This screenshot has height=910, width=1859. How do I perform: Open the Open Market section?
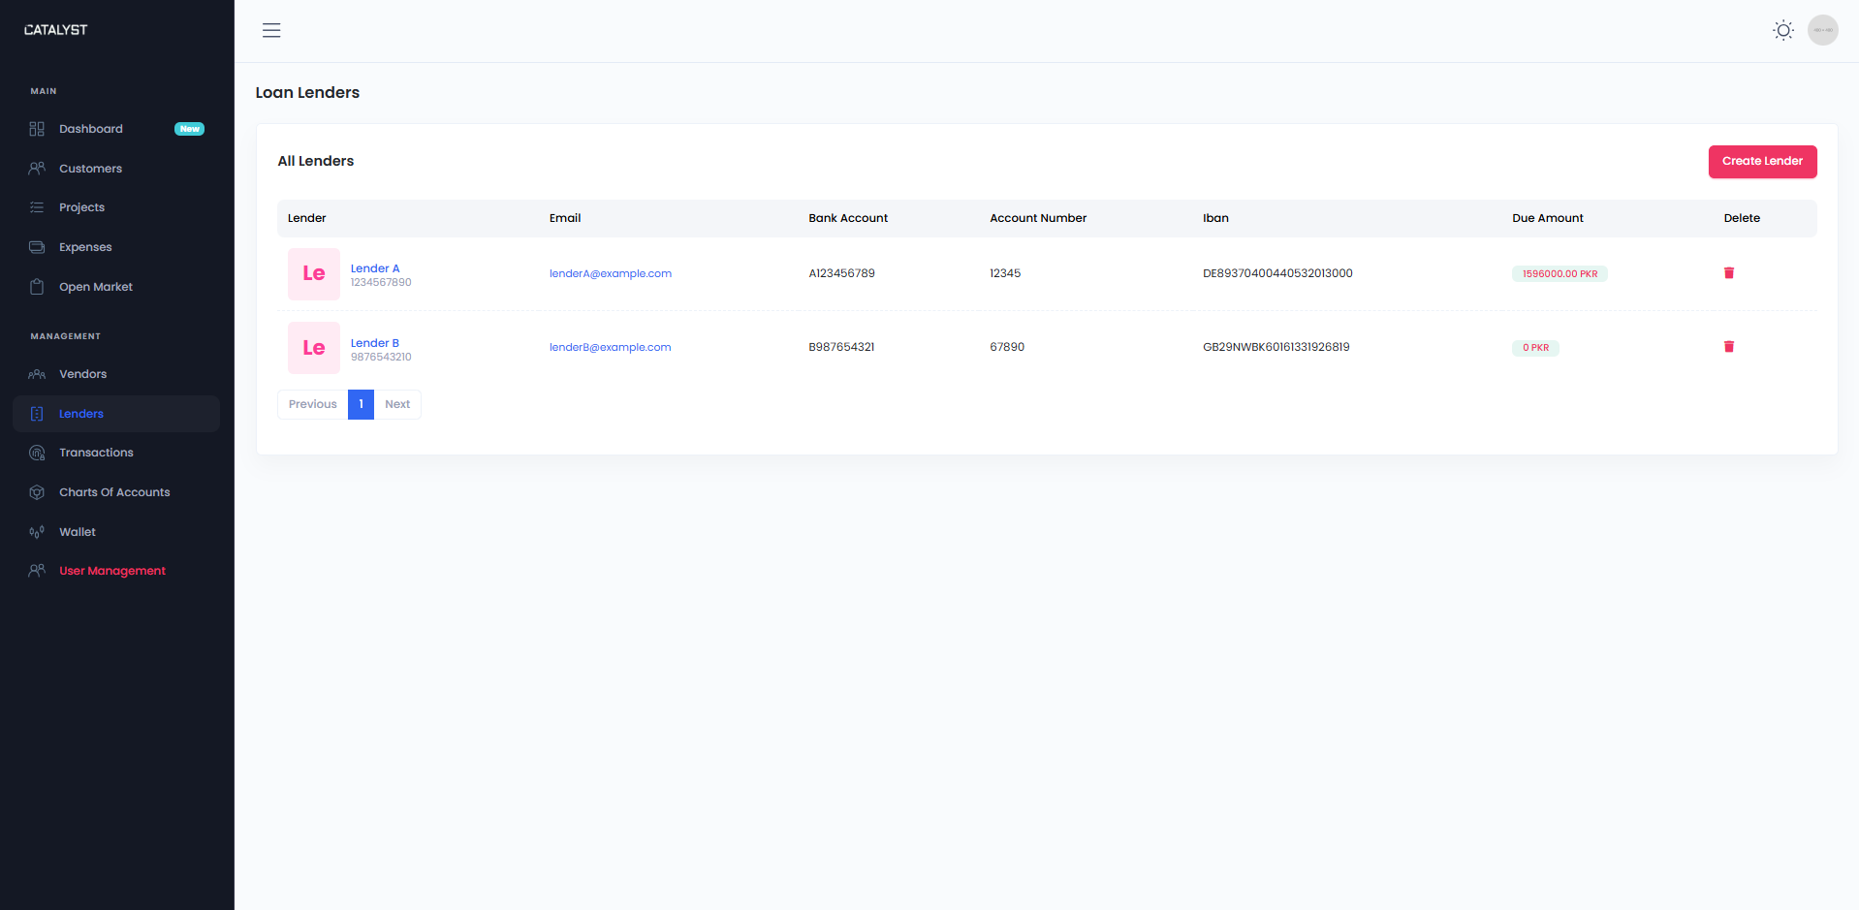pos(96,287)
